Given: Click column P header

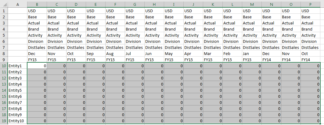Looking at the screenshot, I should point(310,4).
